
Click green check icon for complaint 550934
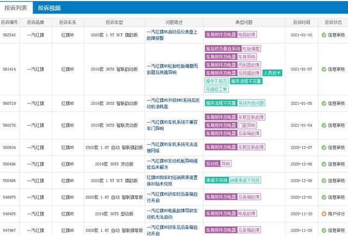[324, 148]
